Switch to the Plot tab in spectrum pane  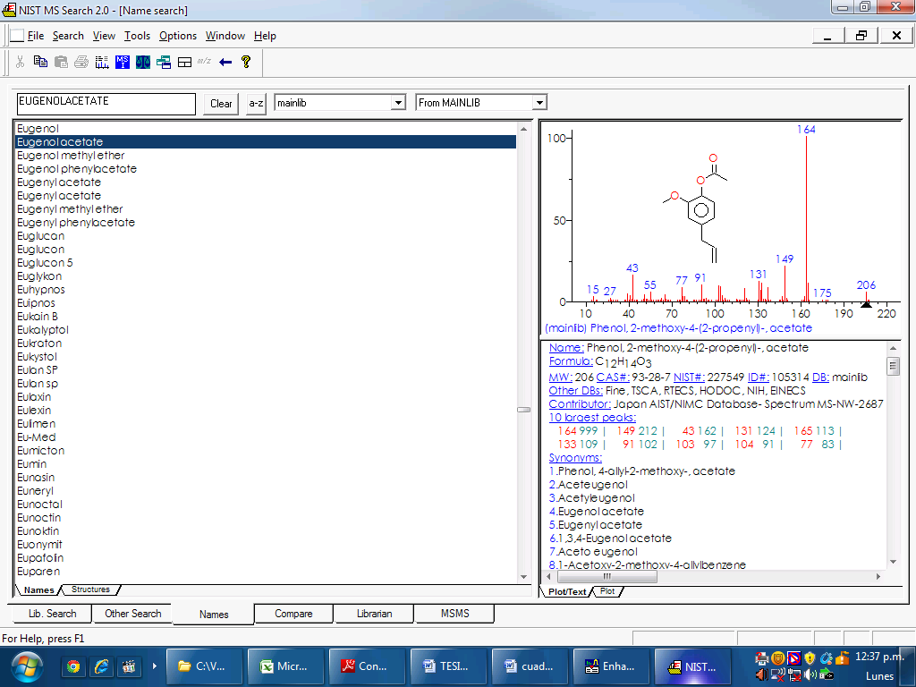coord(607,591)
